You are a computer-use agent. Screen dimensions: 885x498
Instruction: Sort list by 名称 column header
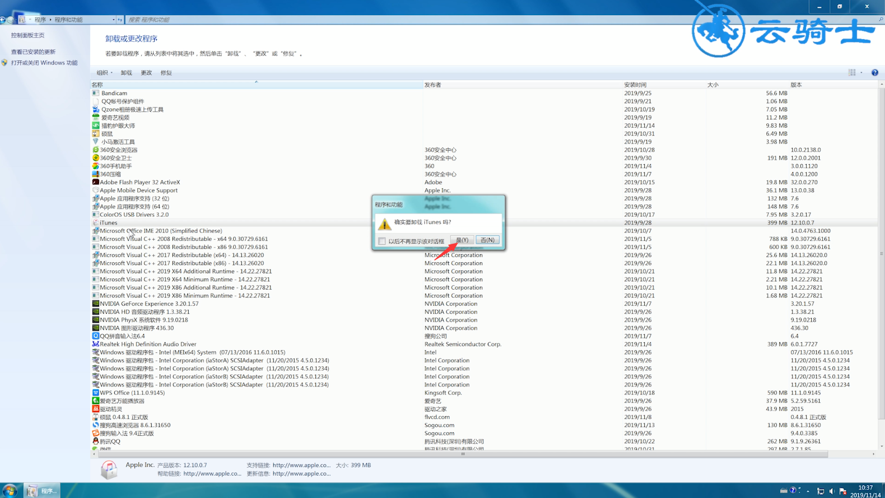point(257,85)
